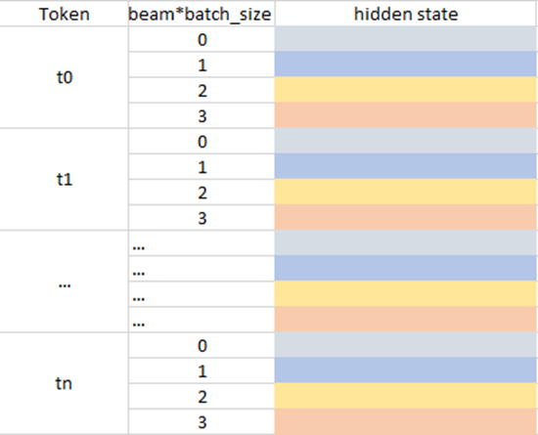The height and width of the screenshot is (435, 538).
Task: Select the hidden state header cell
Action: [x=406, y=14]
